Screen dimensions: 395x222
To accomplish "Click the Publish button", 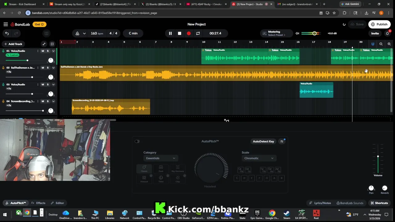I will click(379, 24).
